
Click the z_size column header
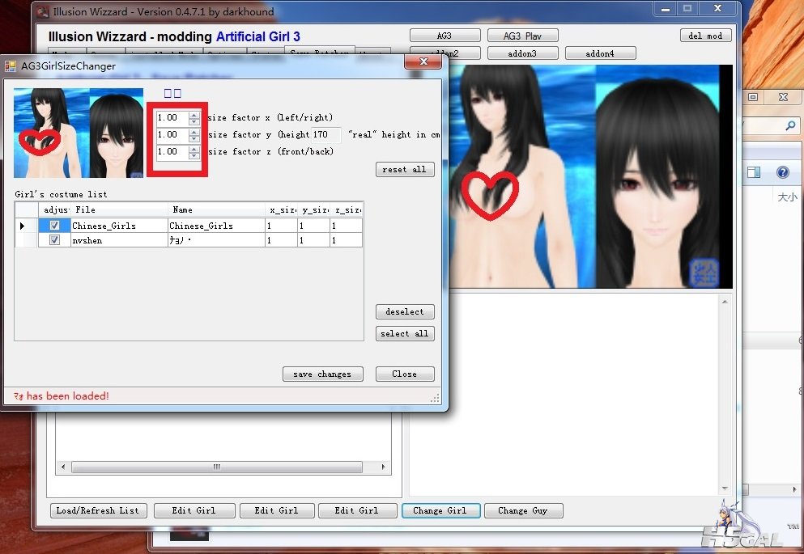[346, 209]
